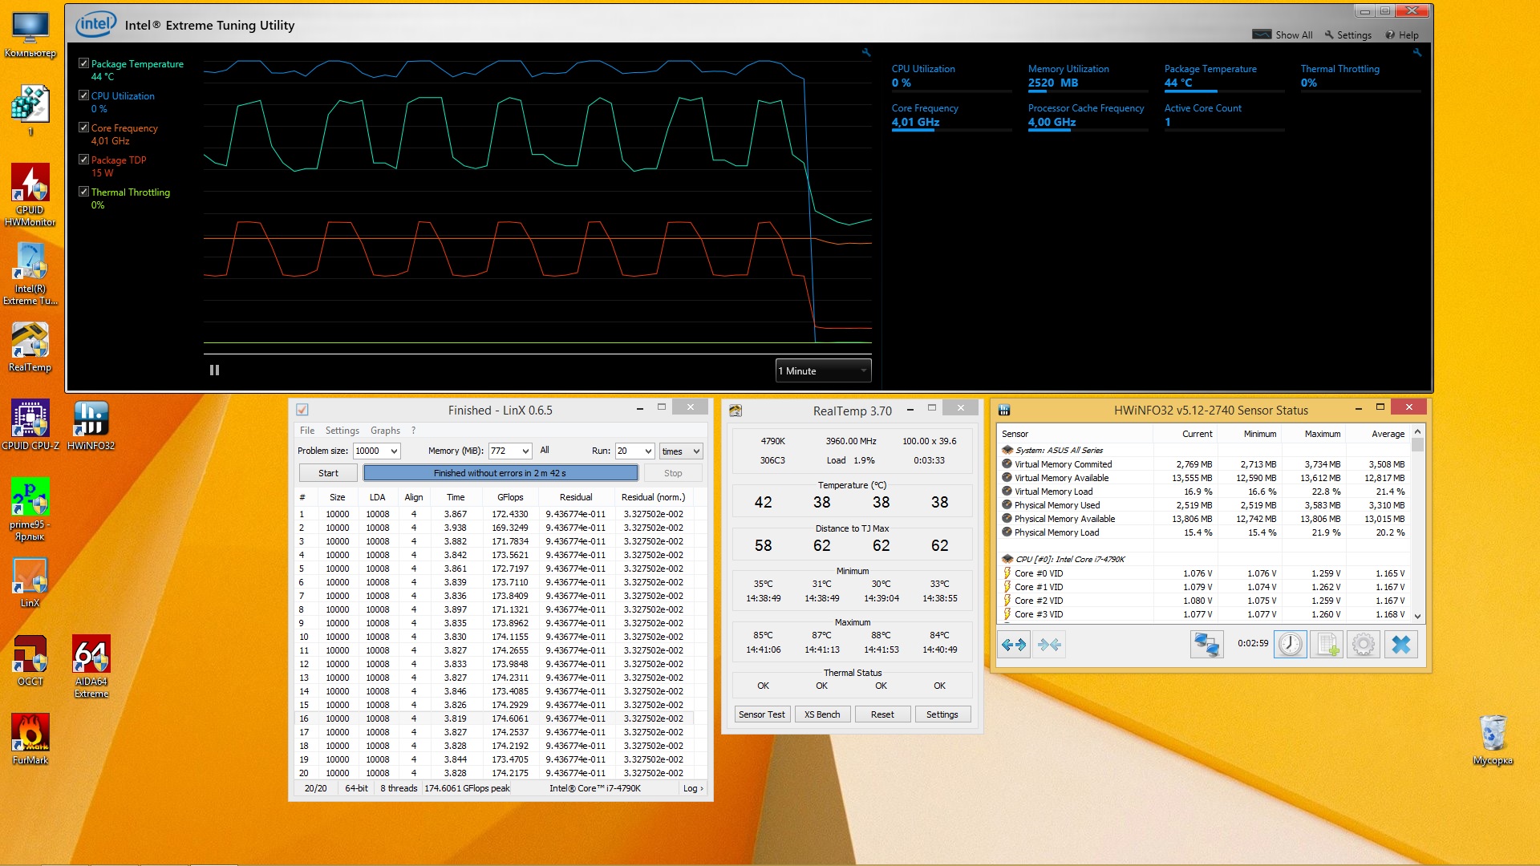Open the LinX Graphs menu
1540x866 pixels.
[x=385, y=431]
